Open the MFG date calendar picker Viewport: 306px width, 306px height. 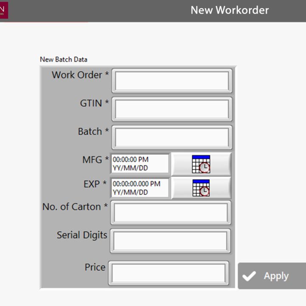pos(201,164)
